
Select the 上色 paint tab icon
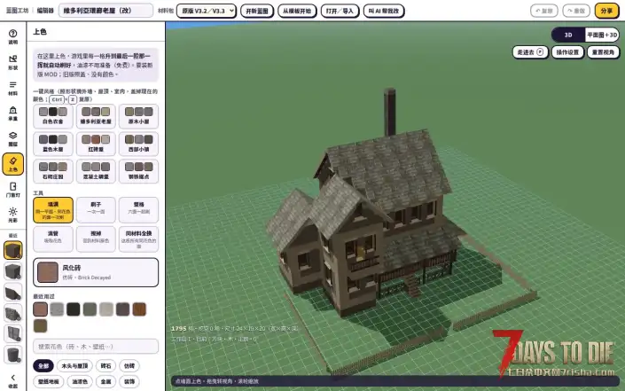12,164
